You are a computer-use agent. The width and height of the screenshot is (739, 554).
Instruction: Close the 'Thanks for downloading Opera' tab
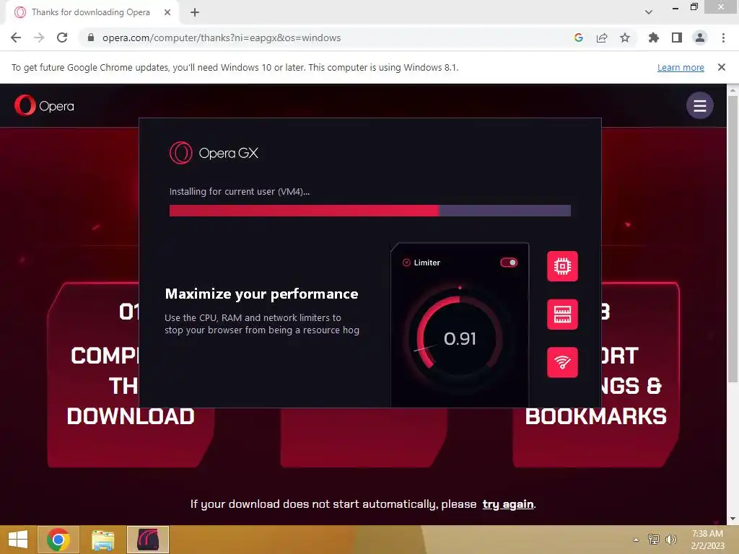[x=167, y=12]
